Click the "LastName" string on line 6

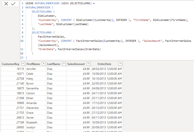(45, 24)
